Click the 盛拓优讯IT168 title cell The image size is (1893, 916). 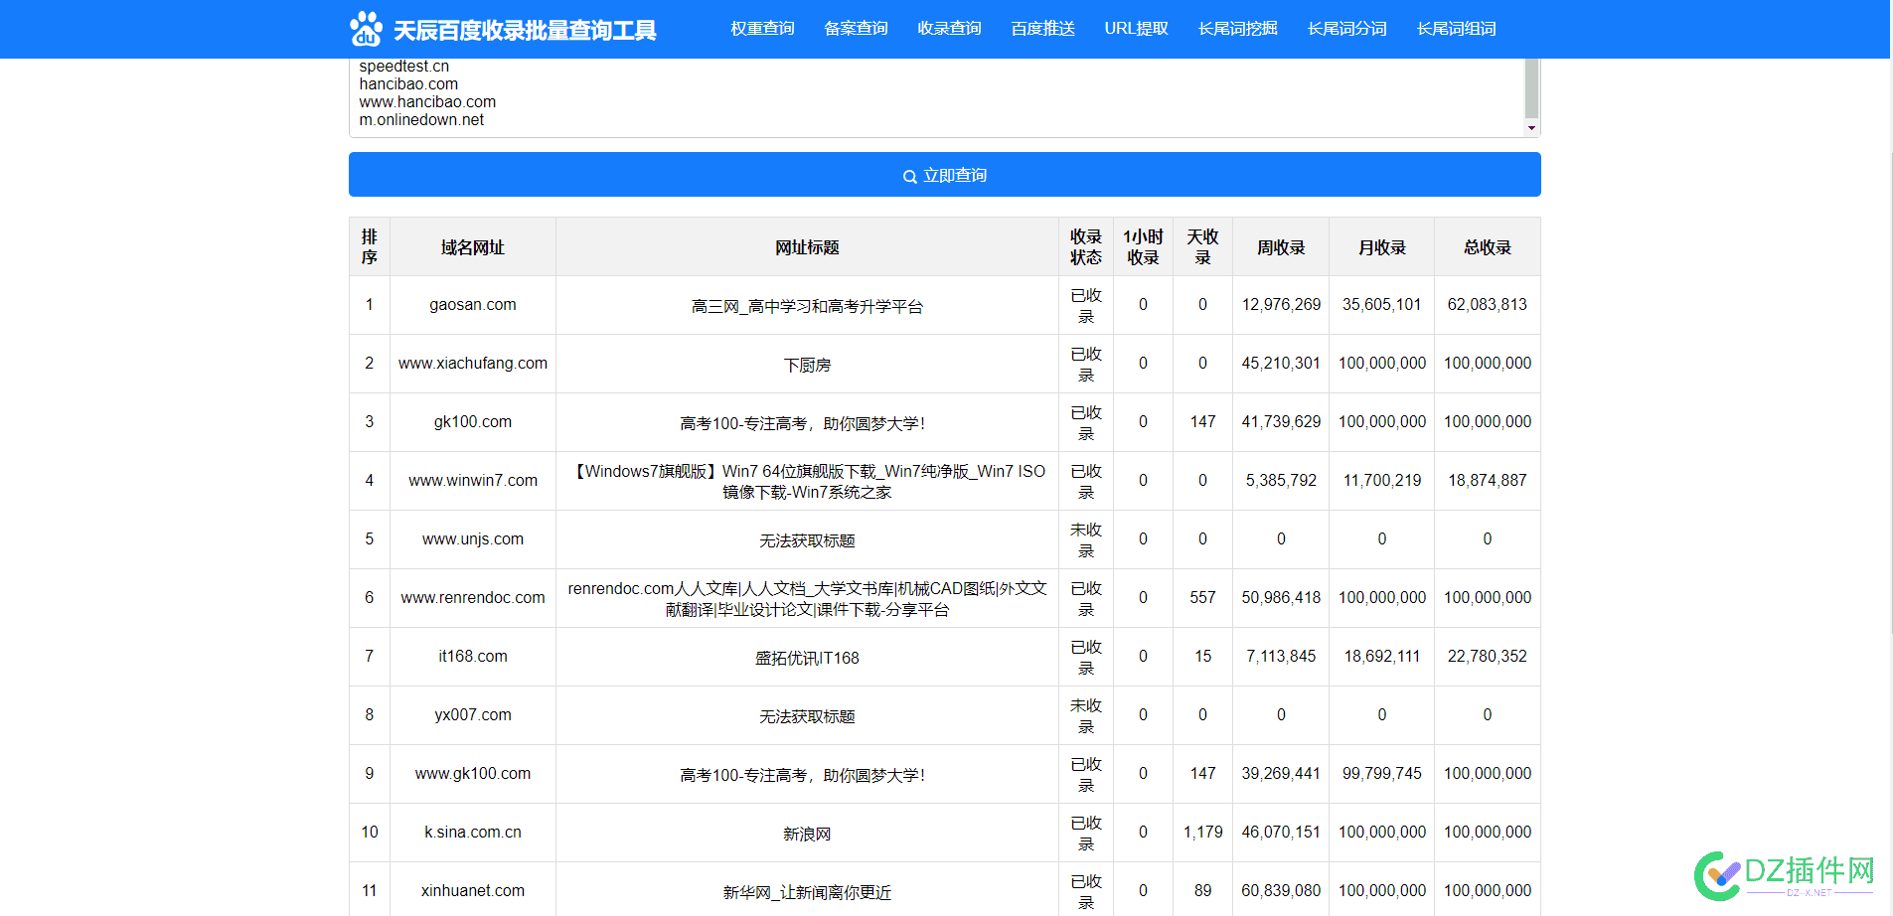coord(807,658)
